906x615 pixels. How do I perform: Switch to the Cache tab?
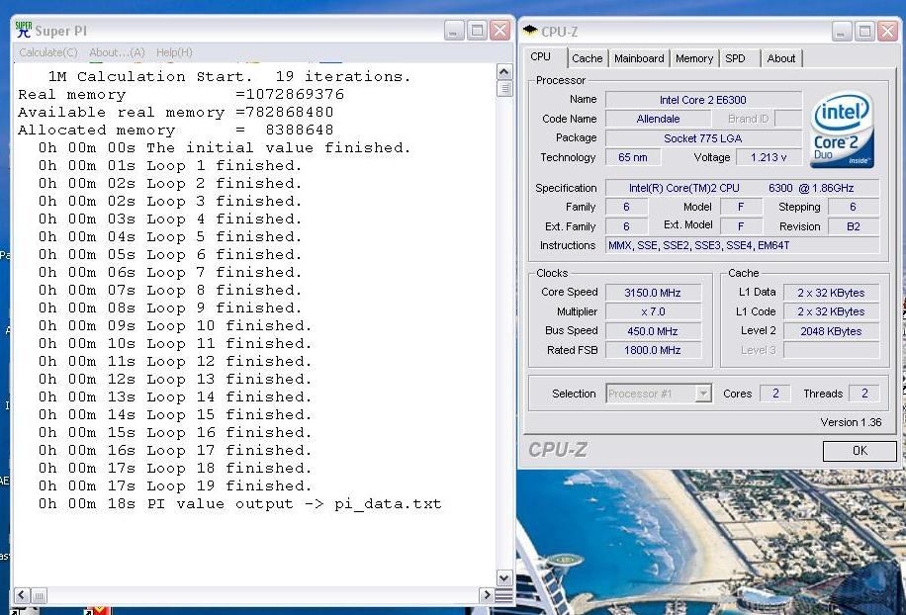588,58
